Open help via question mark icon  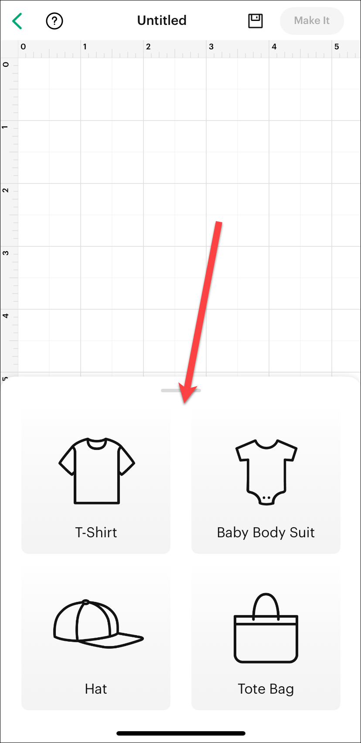(x=54, y=21)
